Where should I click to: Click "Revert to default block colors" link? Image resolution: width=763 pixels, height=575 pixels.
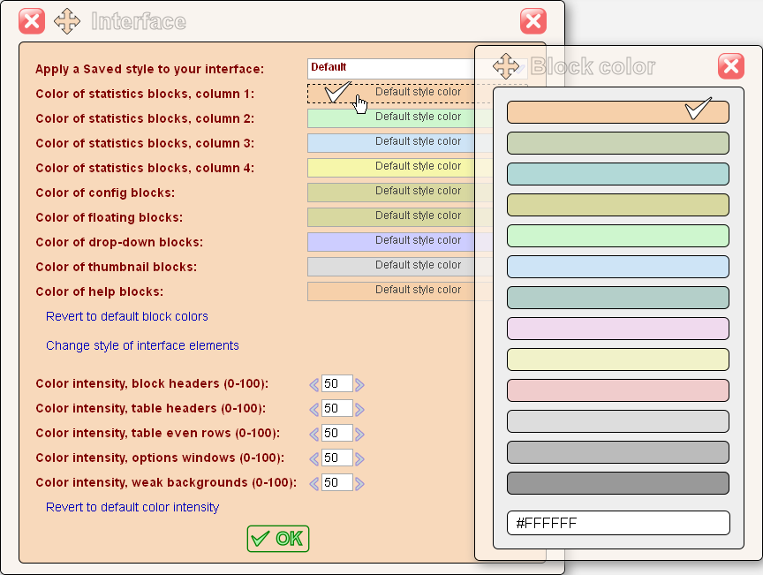point(126,315)
